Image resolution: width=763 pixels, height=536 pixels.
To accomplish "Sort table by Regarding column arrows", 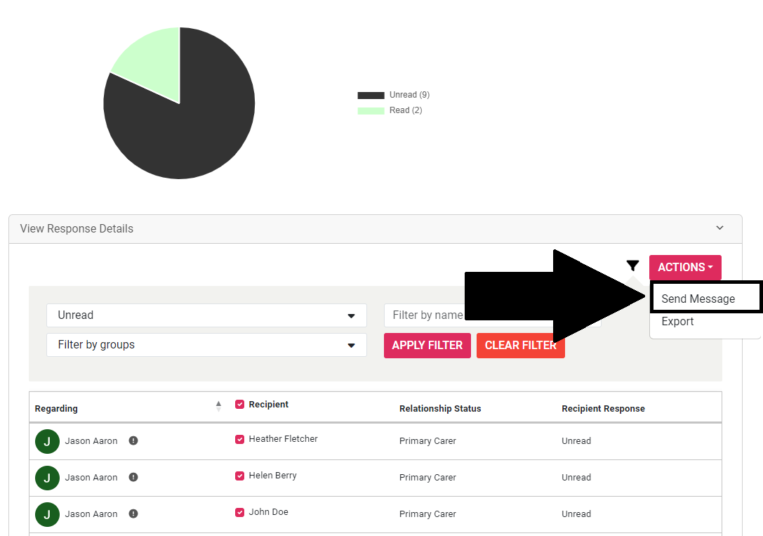I will [218, 406].
